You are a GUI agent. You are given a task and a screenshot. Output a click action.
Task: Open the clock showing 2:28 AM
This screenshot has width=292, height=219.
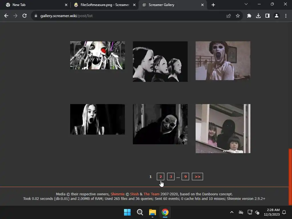(x=272, y=212)
